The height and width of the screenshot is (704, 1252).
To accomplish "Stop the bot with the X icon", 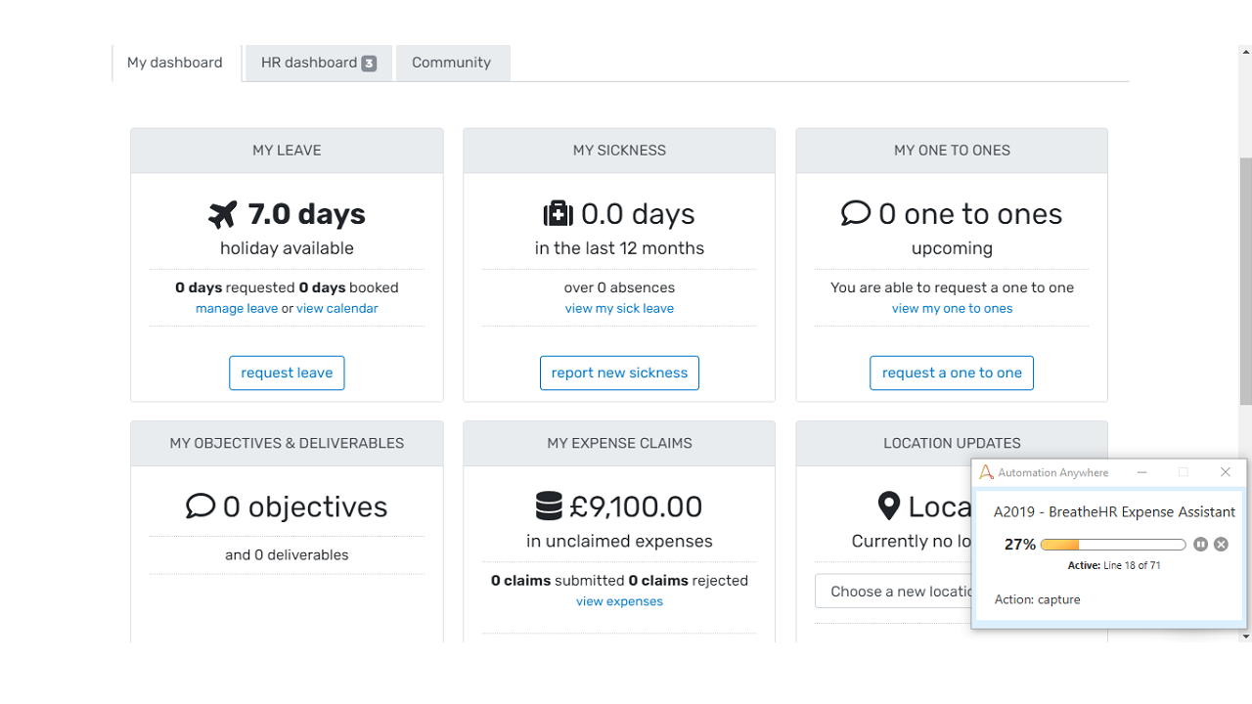I will pyautogui.click(x=1221, y=545).
